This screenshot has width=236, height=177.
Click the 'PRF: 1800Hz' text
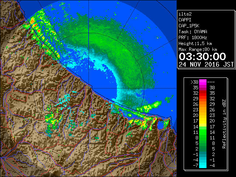pos(193,38)
